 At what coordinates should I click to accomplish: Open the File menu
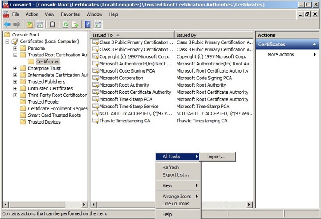(15, 14)
